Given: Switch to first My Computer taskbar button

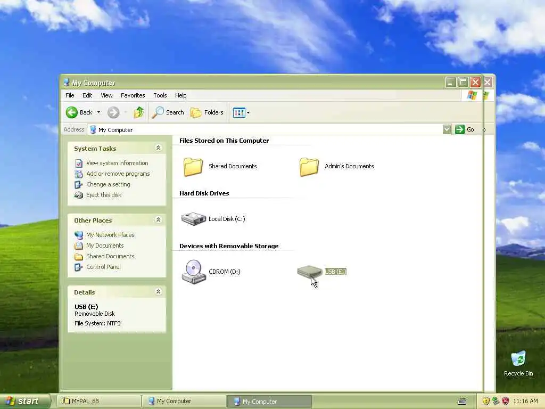Looking at the screenshot, I should click(184, 401).
